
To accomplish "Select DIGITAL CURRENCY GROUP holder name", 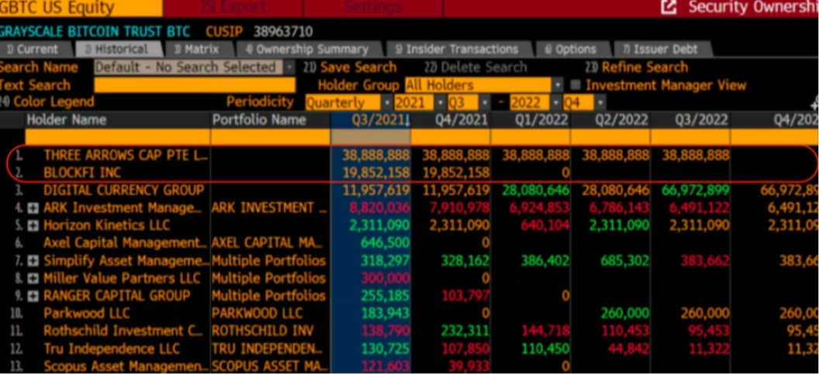I will pos(124,190).
